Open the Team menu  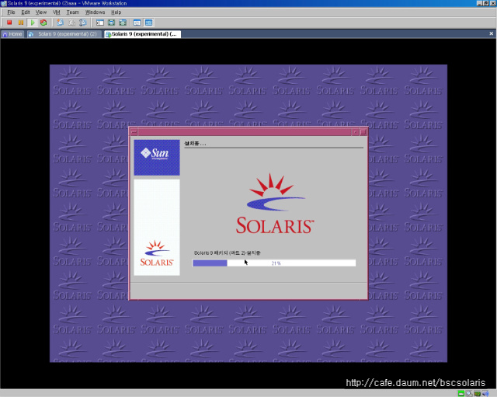72,12
